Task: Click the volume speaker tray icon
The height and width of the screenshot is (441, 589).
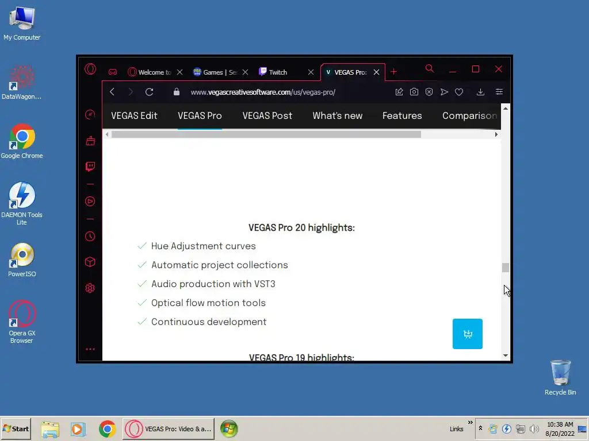Action: tap(534, 428)
